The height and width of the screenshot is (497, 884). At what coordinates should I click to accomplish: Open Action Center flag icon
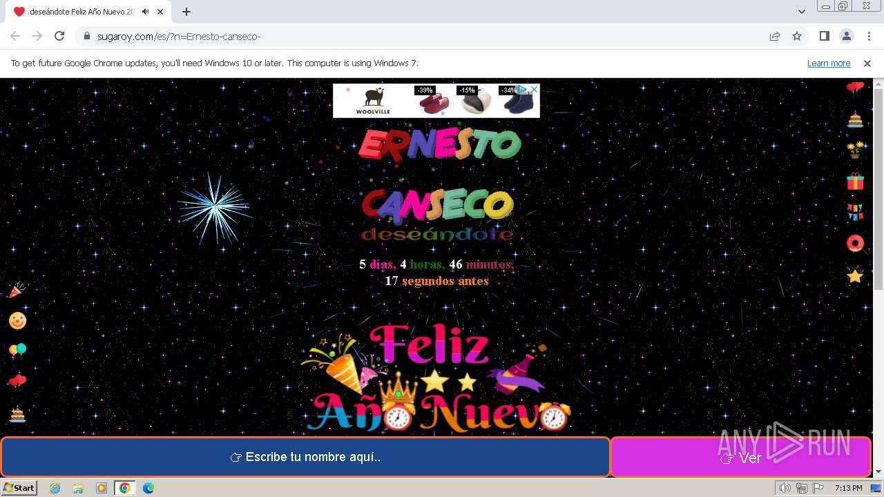[818, 488]
